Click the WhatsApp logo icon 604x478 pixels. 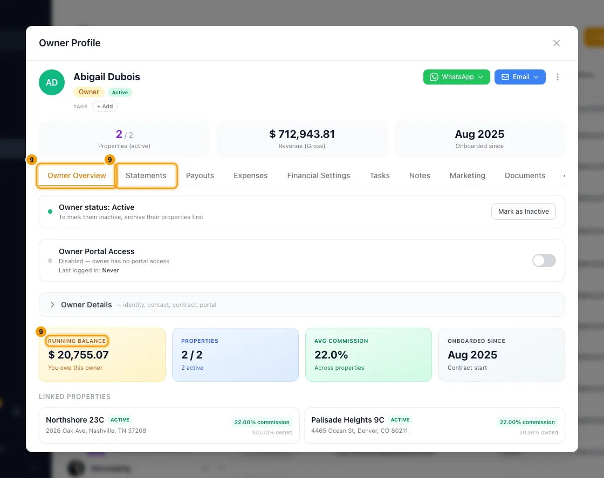pyautogui.click(x=434, y=77)
